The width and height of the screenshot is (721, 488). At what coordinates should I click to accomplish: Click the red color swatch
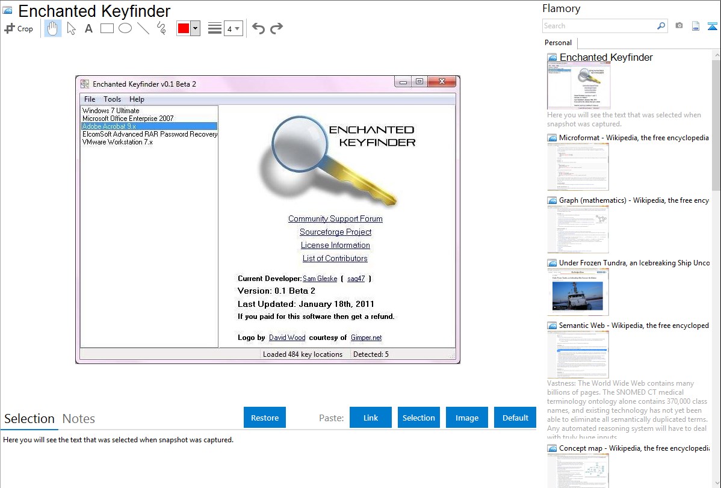click(x=184, y=28)
